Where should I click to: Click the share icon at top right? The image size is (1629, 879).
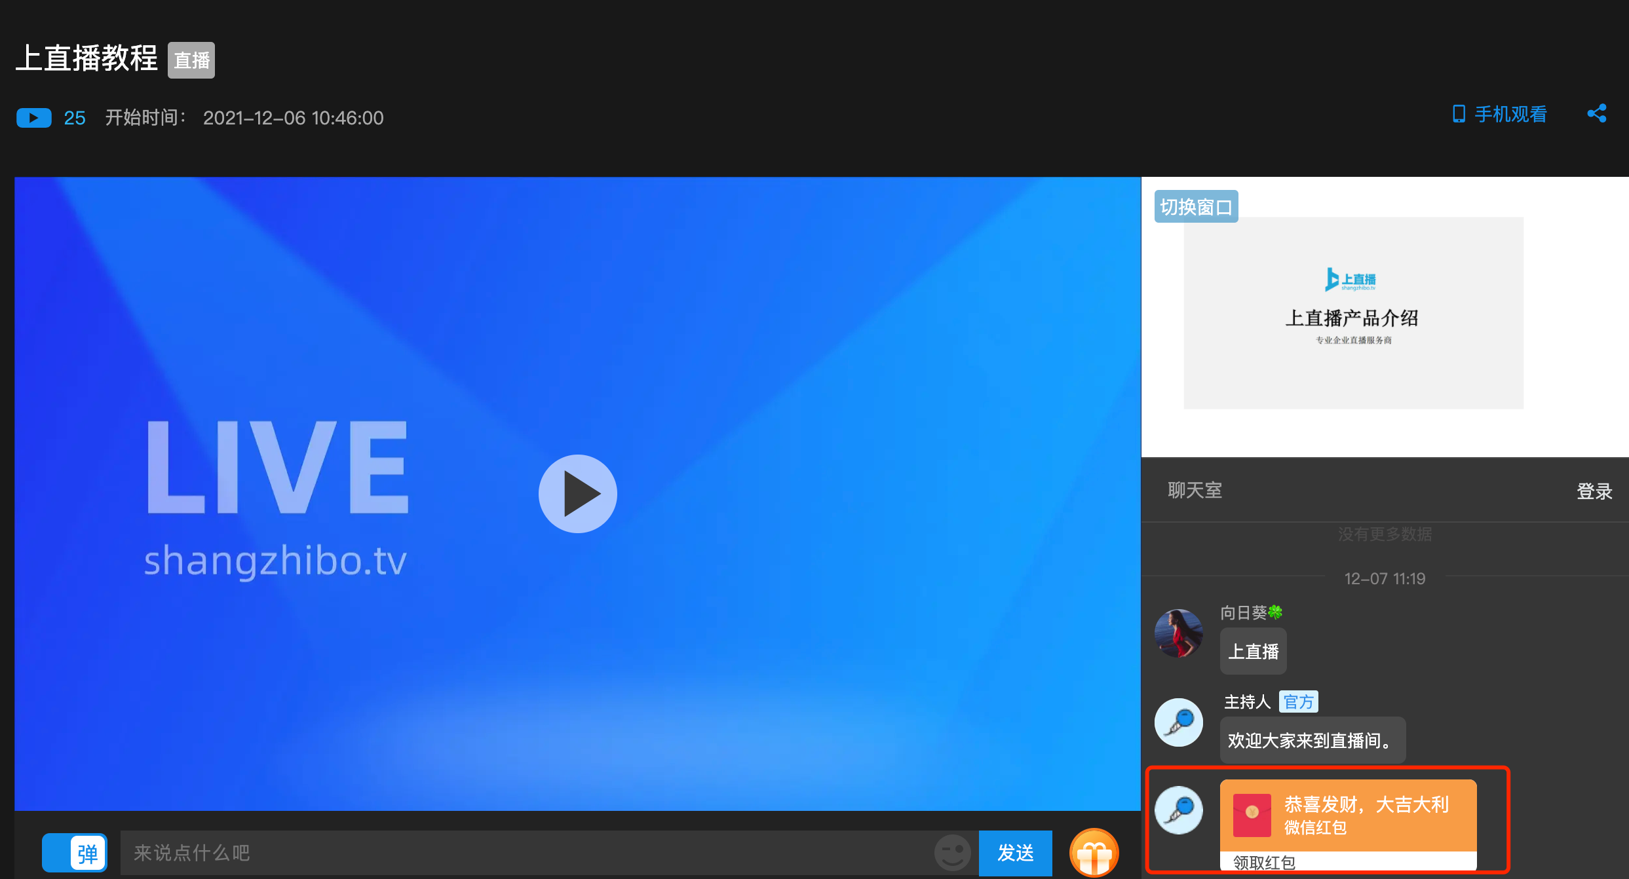click(x=1596, y=113)
